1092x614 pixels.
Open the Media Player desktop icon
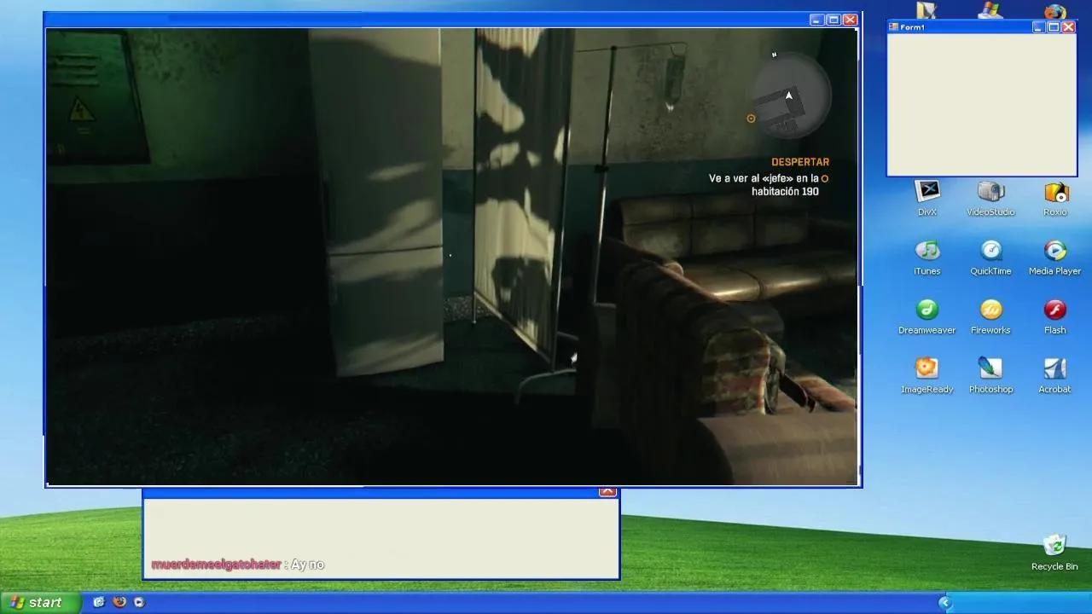click(1055, 257)
